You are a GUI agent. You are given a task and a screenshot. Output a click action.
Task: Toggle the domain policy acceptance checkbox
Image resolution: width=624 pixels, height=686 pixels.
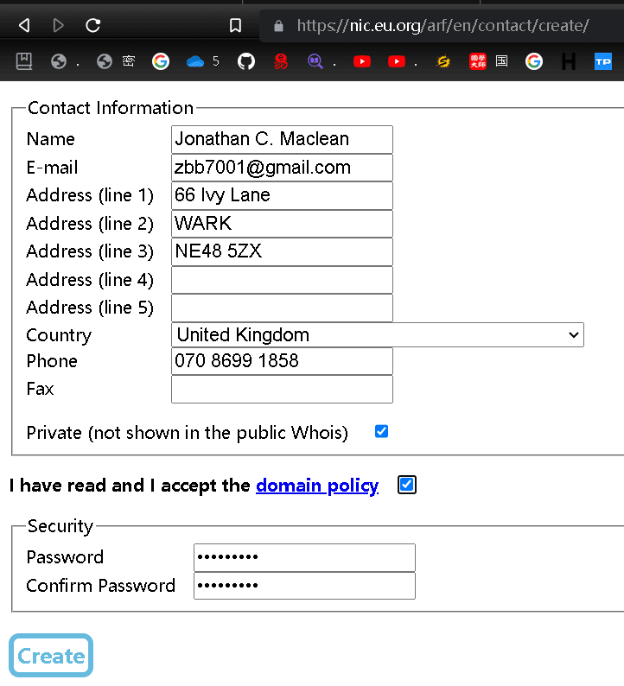point(407,485)
